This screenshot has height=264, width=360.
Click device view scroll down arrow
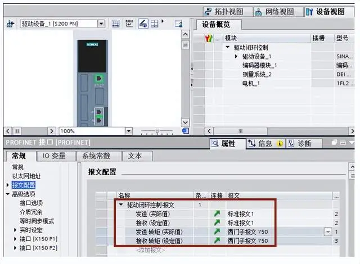tap(185, 122)
